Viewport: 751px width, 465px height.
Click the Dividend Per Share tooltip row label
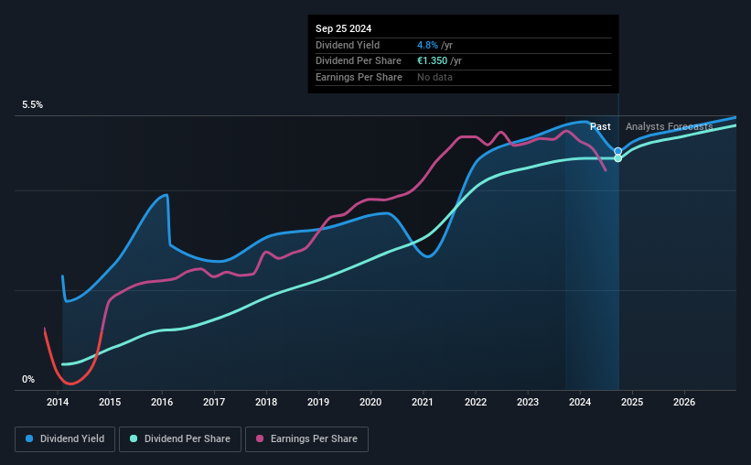[x=359, y=61]
